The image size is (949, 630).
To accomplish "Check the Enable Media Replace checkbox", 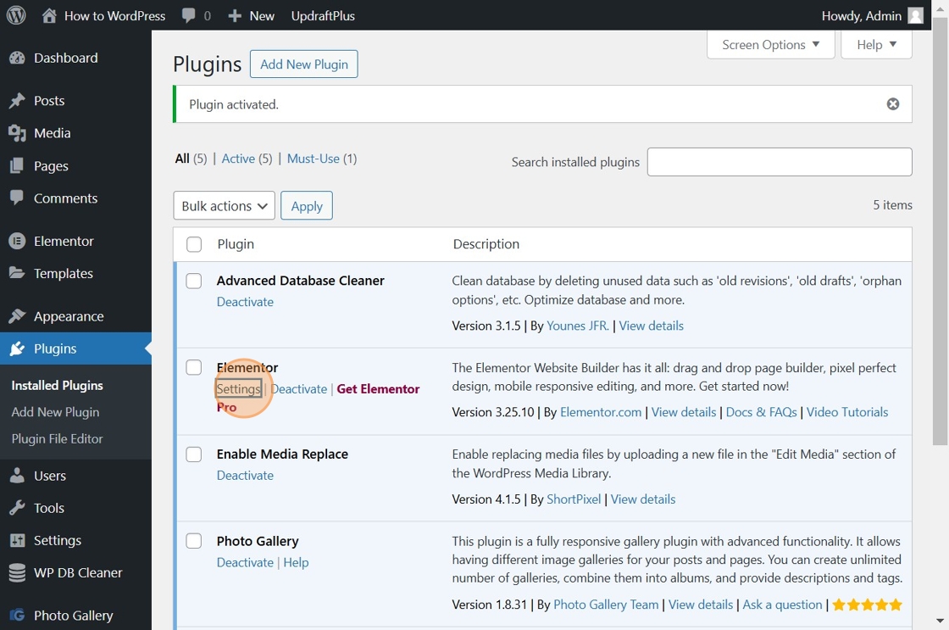I will tap(194, 454).
